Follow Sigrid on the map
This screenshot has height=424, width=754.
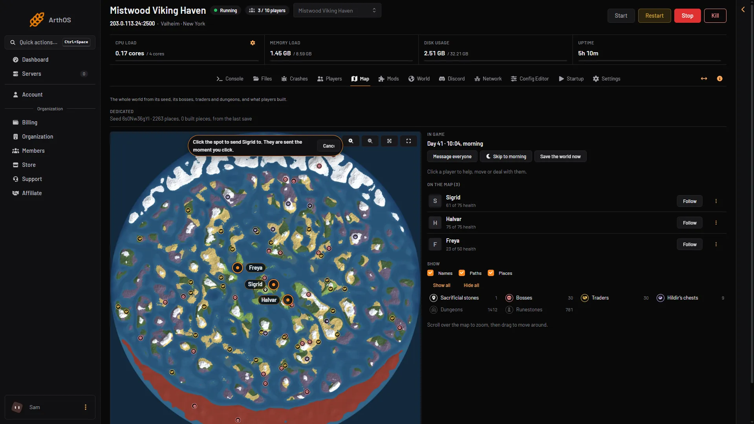[690, 201]
